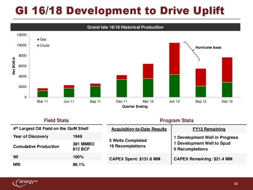This screenshot has height=190, width=253.
Task: Select the '0 Recompletions' text
Action: click(x=191, y=149)
